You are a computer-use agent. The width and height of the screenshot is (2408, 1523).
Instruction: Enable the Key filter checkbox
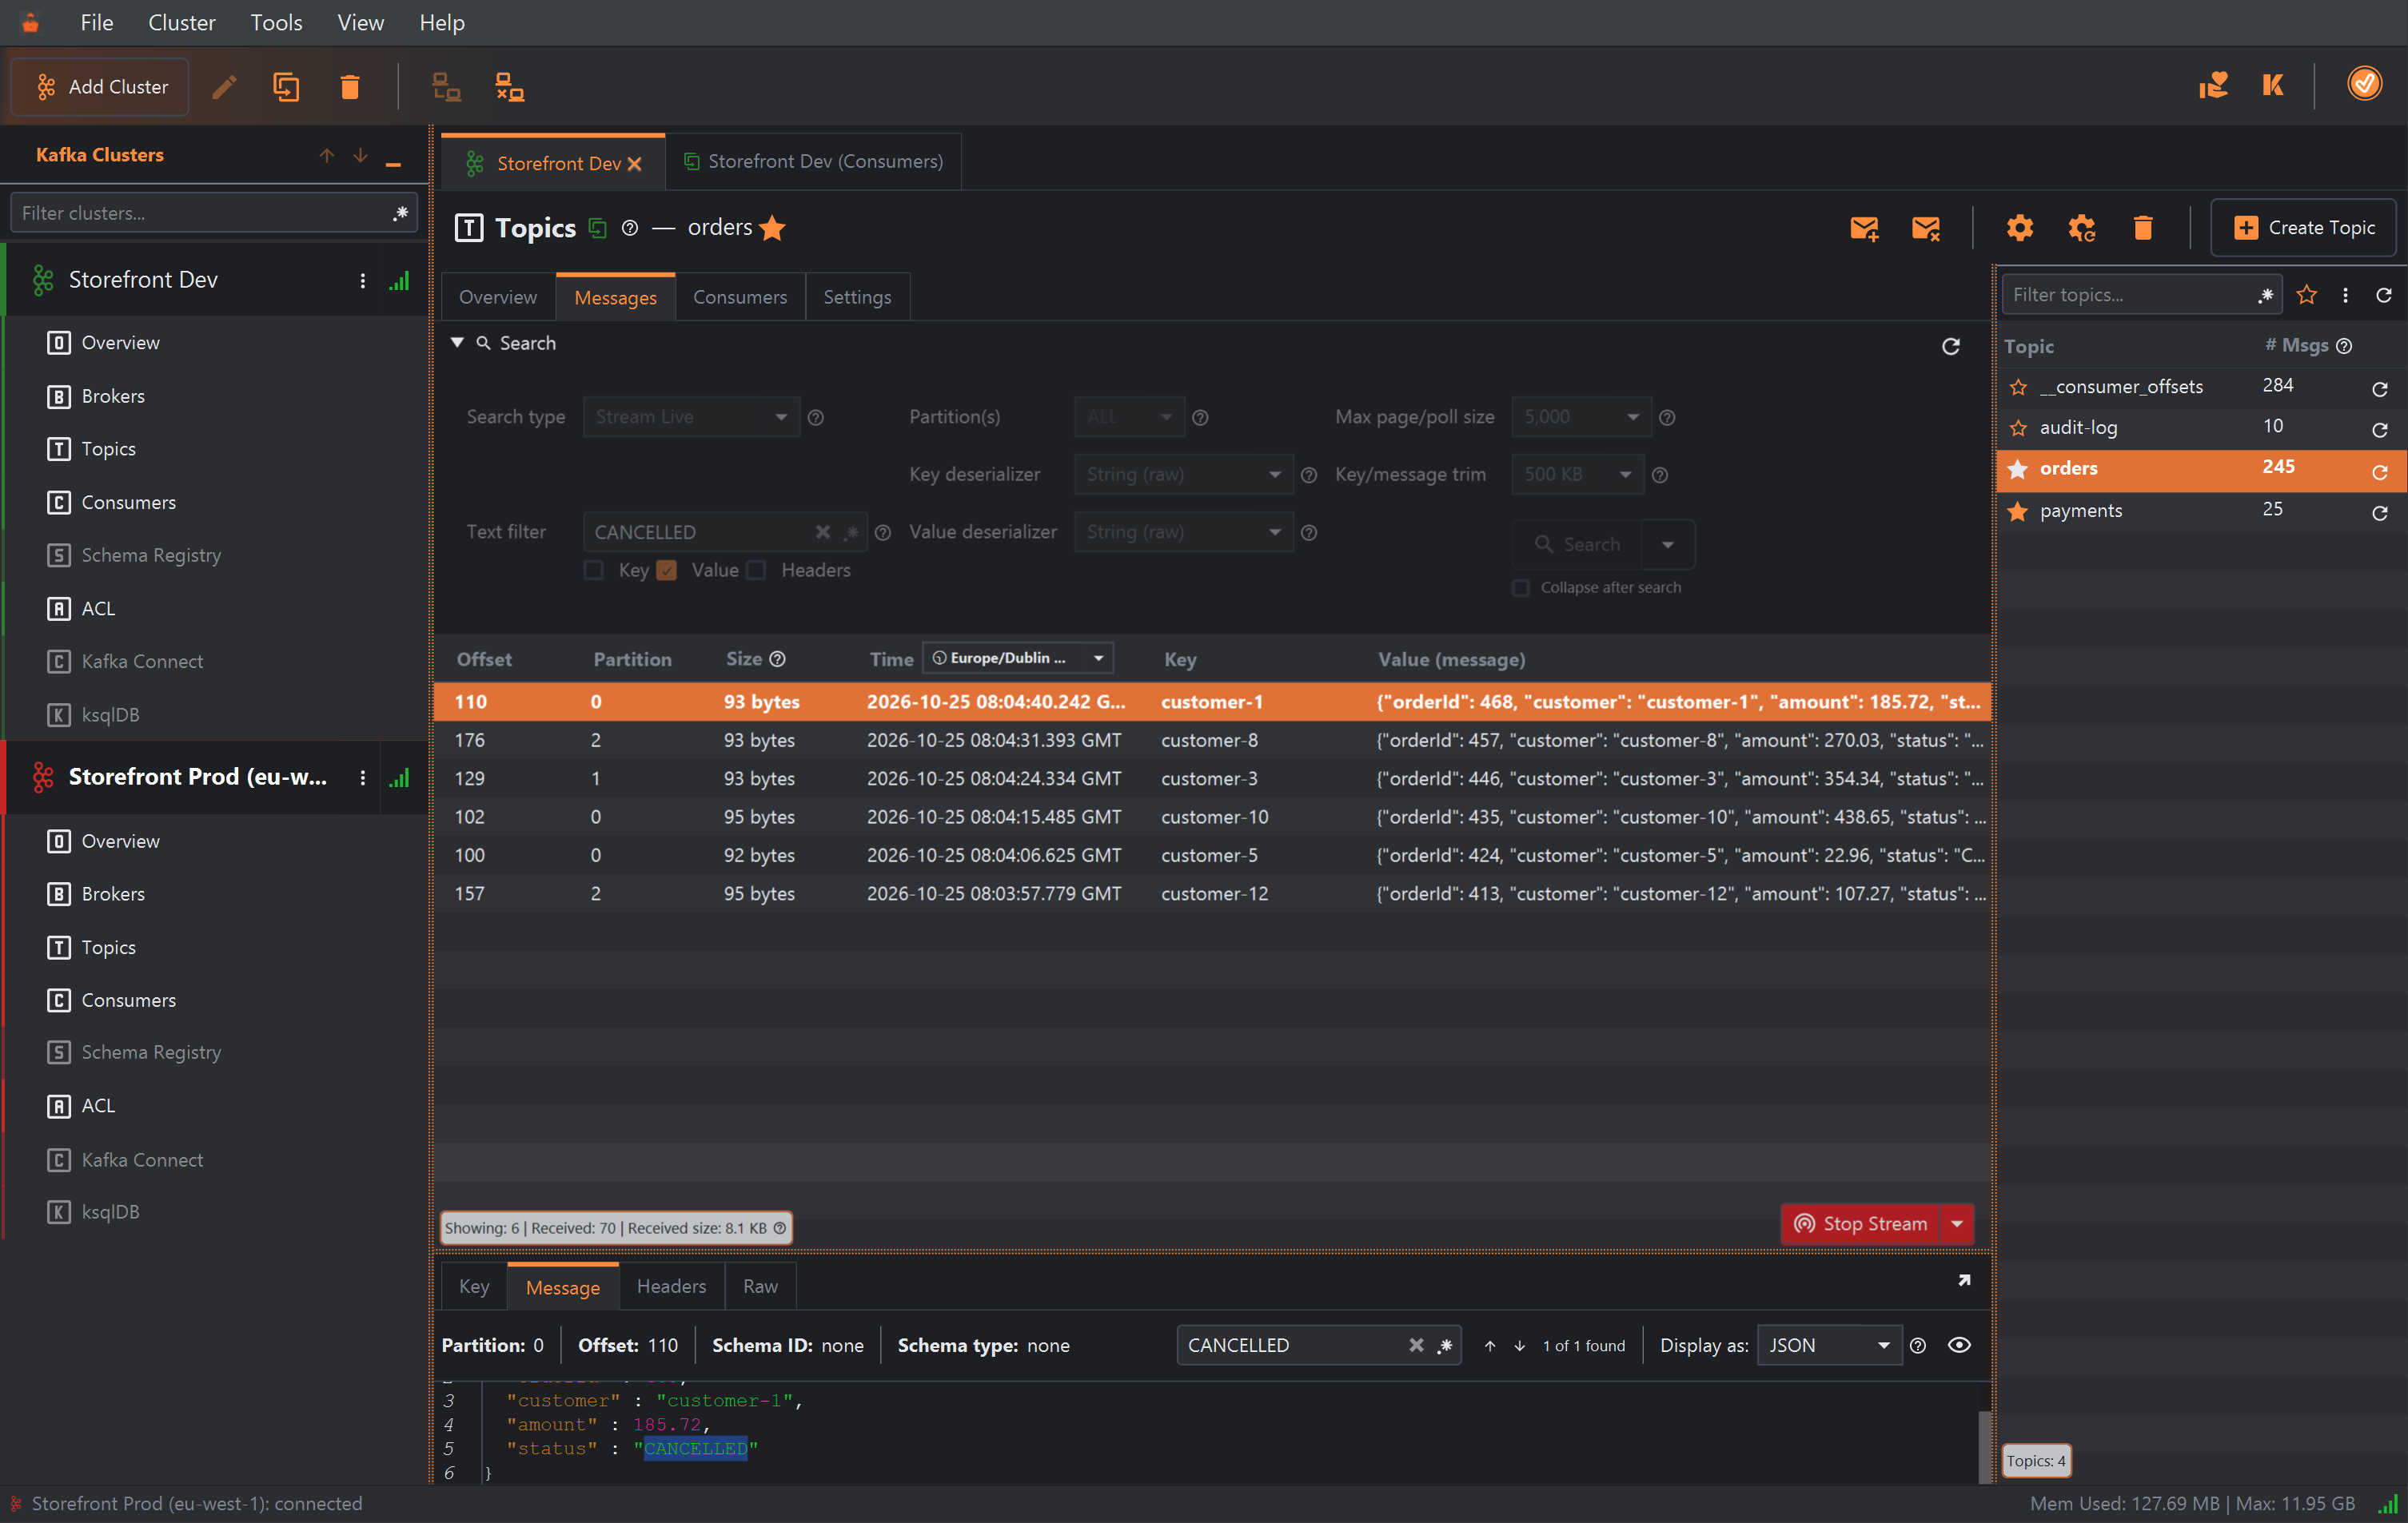pos(594,571)
